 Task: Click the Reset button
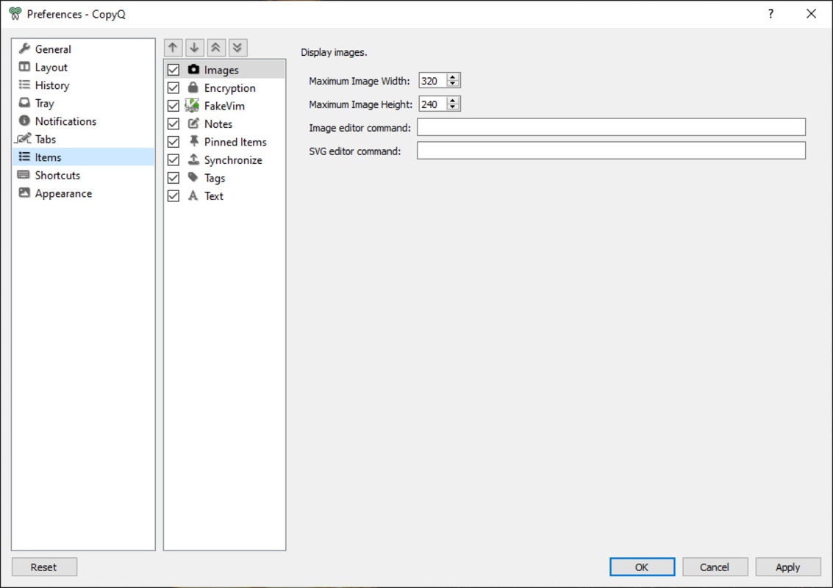44,567
